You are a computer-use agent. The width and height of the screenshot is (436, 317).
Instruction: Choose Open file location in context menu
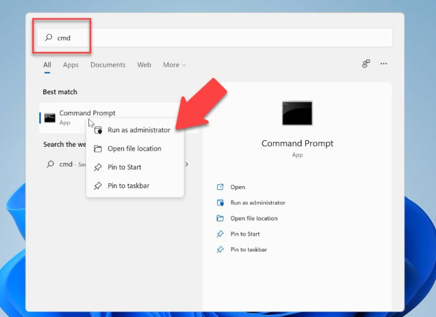point(135,149)
